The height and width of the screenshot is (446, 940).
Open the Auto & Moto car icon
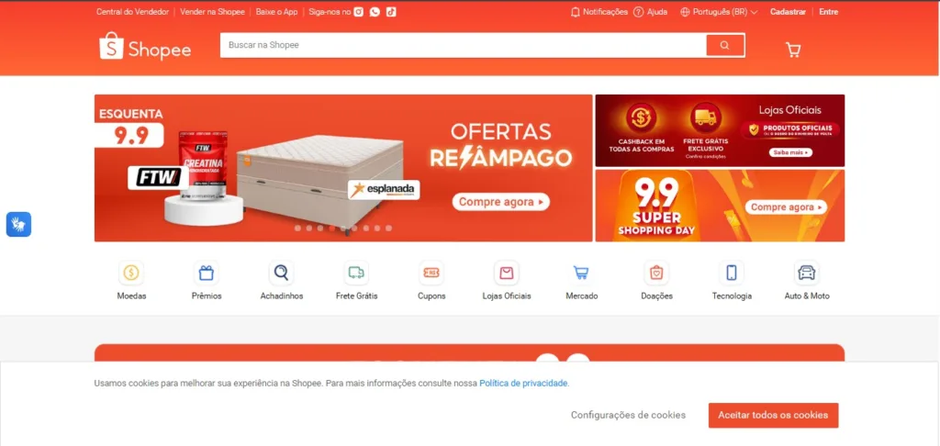pos(806,273)
